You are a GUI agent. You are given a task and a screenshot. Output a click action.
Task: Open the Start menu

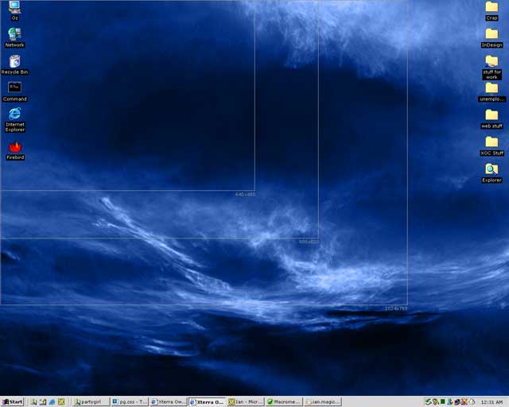click(13, 401)
